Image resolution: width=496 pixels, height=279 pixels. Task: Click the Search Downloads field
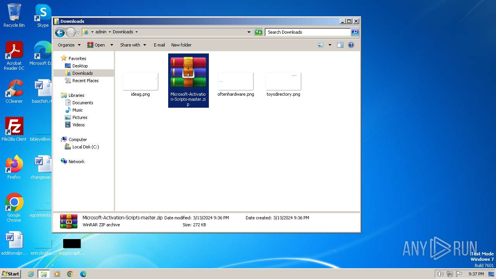308,32
